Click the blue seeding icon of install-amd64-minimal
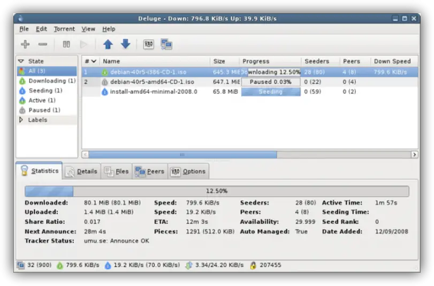The image size is (434, 286). (105, 92)
